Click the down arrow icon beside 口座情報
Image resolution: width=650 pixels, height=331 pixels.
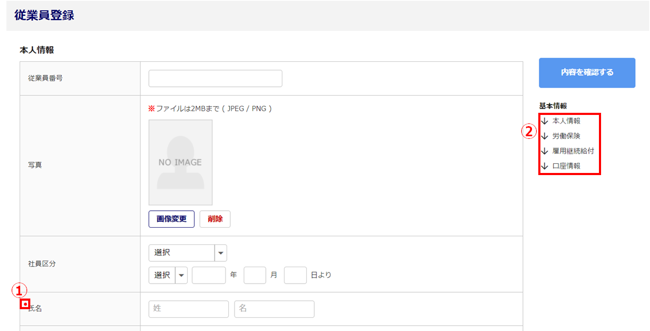(544, 166)
